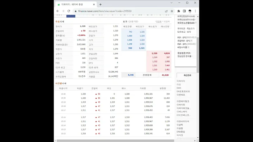Screen dimensions: 253x142
Task: Reload the page with the refresh icon
Action: click(69, 11)
